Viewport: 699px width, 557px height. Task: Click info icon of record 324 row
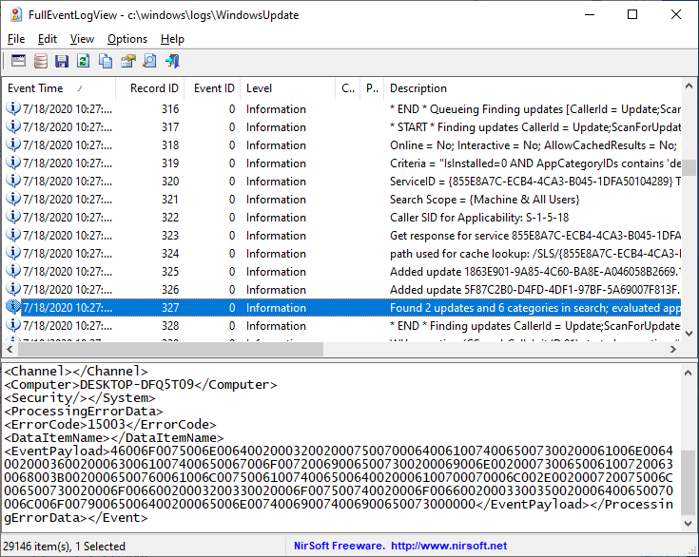pyautogui.click(x=13, y=253)
